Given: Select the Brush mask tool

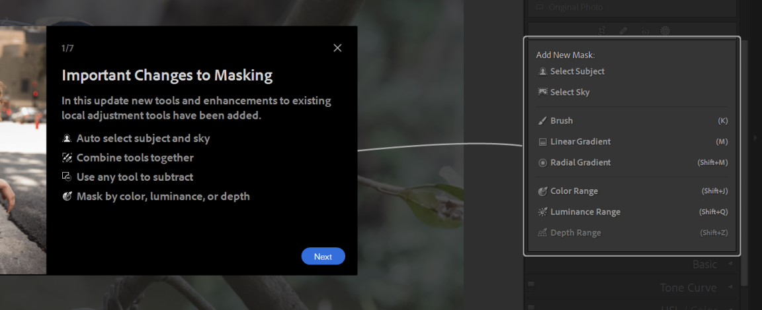Looking at the screenshot, I should [x=561, y=121].
